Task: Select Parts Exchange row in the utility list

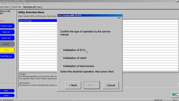Action: 37,20
